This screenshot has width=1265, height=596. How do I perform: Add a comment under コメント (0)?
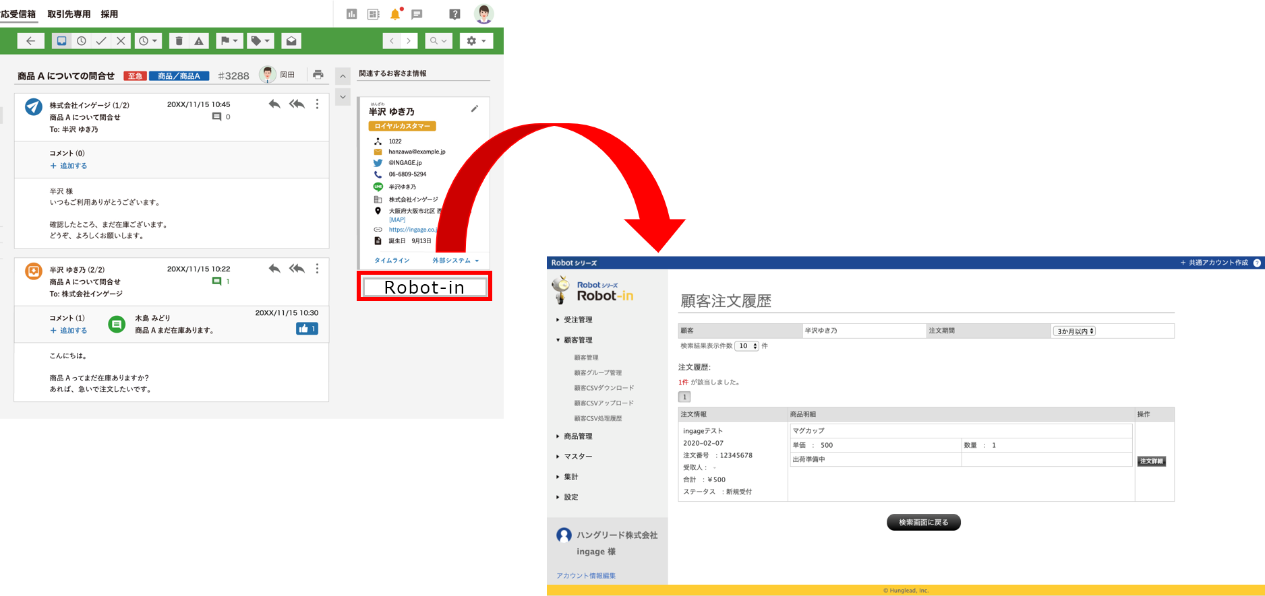[x=69, y=166]
